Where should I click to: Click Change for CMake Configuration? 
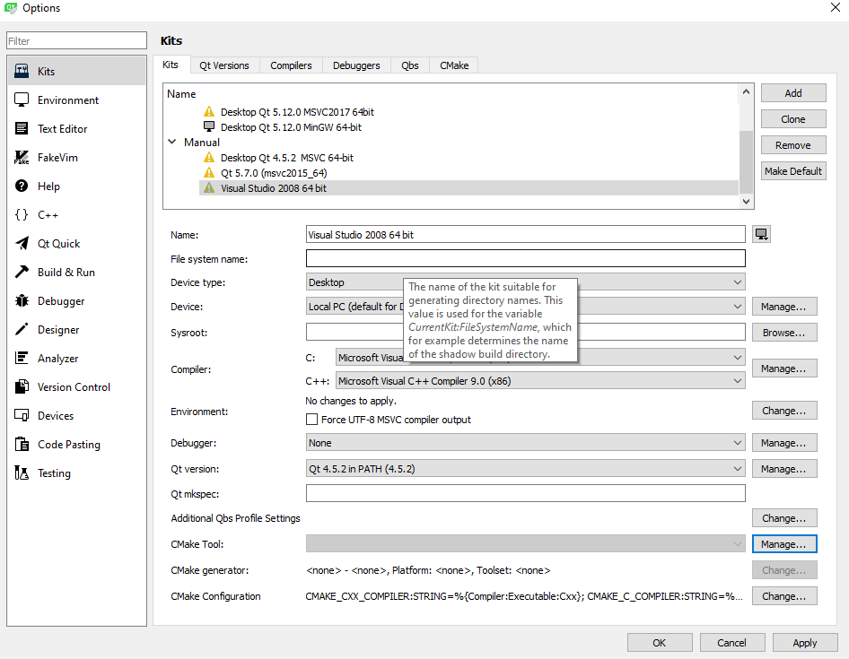click(x=784, y=595)
